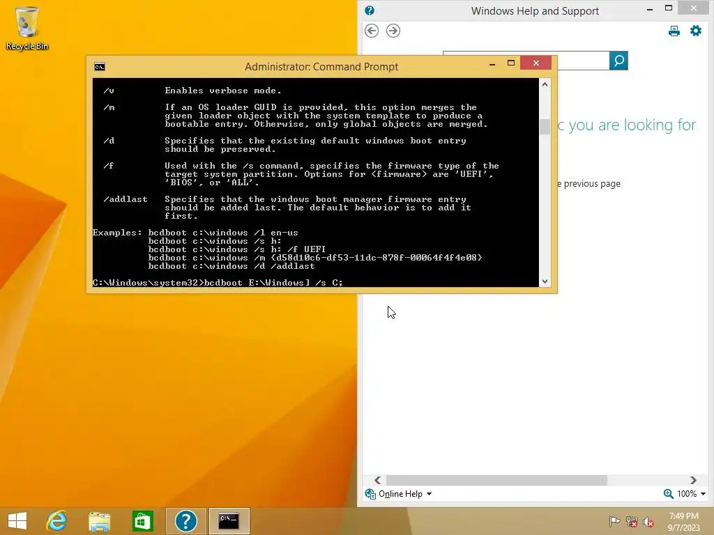Click the zoom magnifier icon in Help
This screenshot has width=714, height=535.
pos(668,494)
